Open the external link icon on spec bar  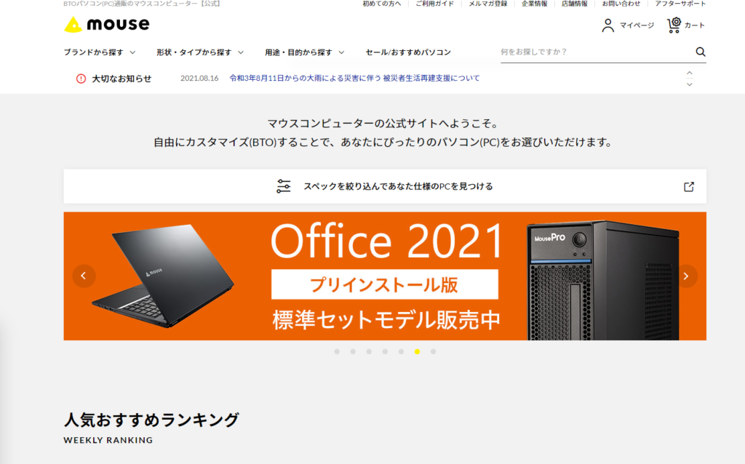tap(689, 187)
